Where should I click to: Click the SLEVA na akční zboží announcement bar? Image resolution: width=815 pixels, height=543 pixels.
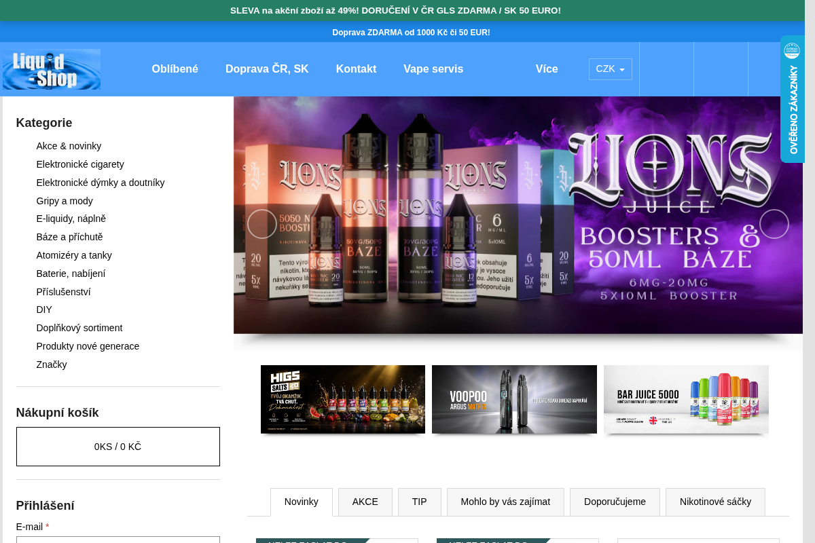[395, 10]
